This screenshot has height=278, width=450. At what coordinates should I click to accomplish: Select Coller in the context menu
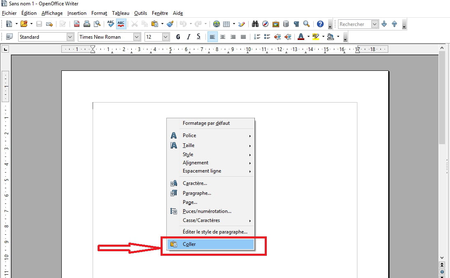[189, 244]
